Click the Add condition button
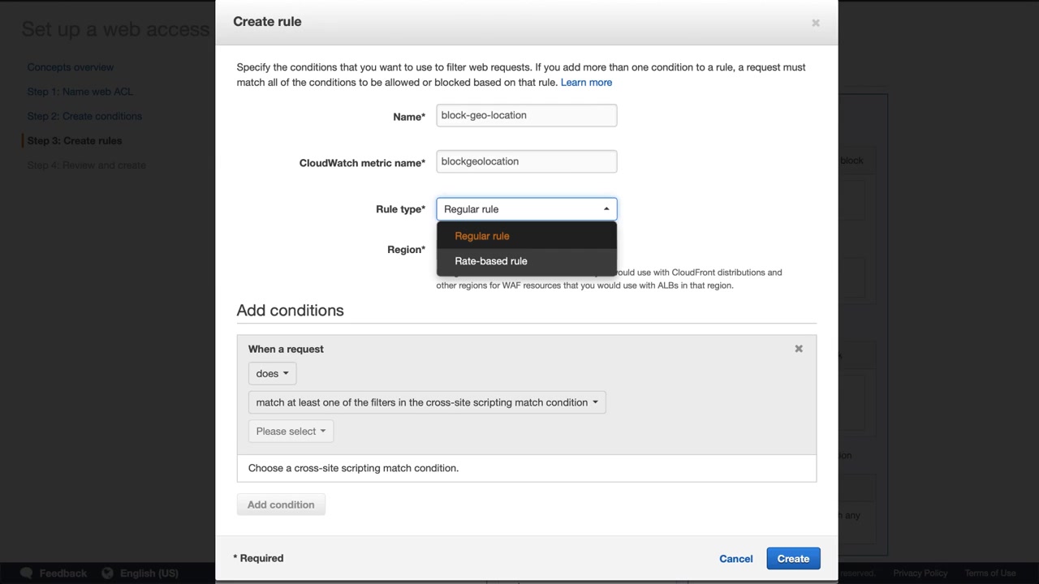This screenshot has height=584, width=1039. pyautogui.click(x=281, y=505)
